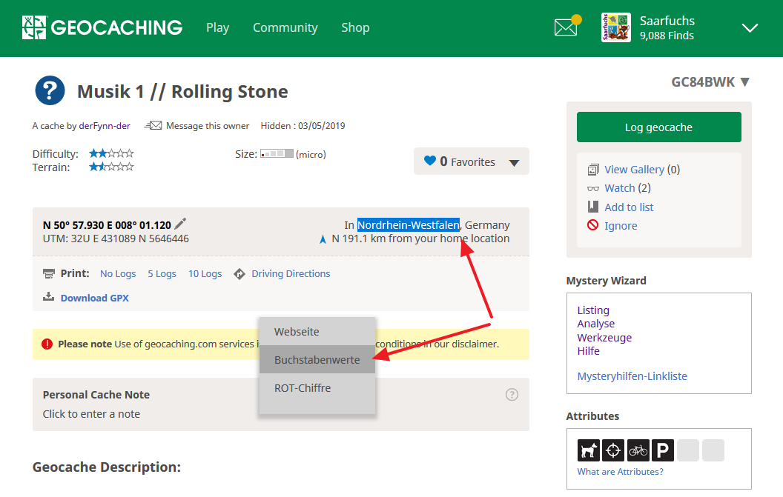Open cache owner derFynn-der profile
783x497 pixels.
tap(105, 126)
